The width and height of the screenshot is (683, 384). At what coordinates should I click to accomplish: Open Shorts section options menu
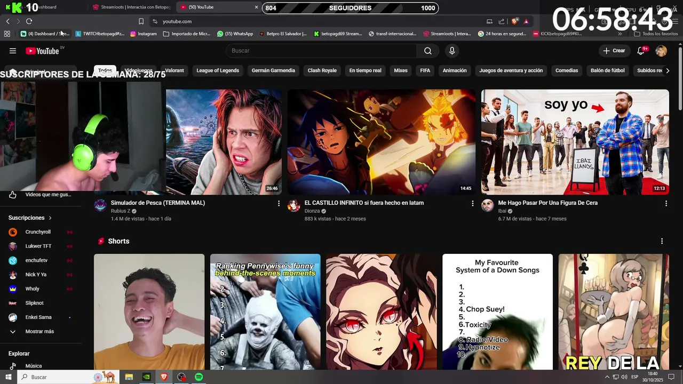[662, 241]
